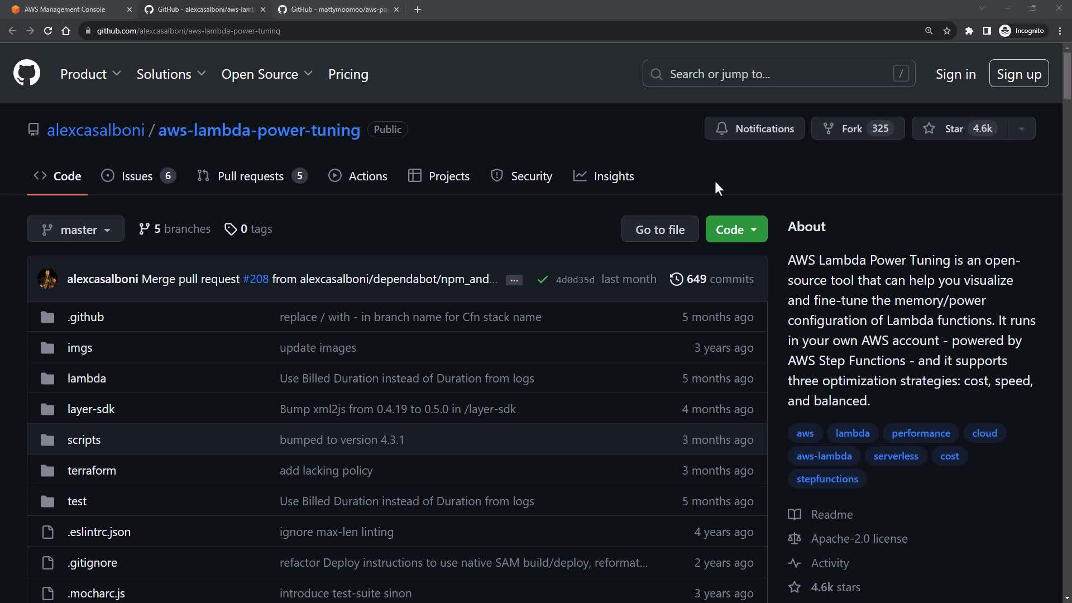
Task: Expand the Product navigation menu
Action: [90, 74]
